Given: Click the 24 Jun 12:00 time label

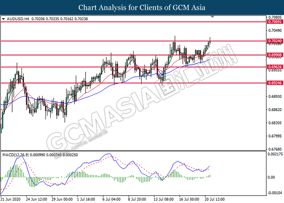Looking at the screenshot, I should coord(37,199).
